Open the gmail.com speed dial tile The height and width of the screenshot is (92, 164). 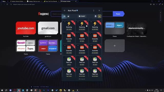point(48,28)
